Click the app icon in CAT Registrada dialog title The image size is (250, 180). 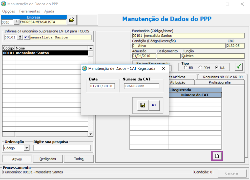coord(85,68)
